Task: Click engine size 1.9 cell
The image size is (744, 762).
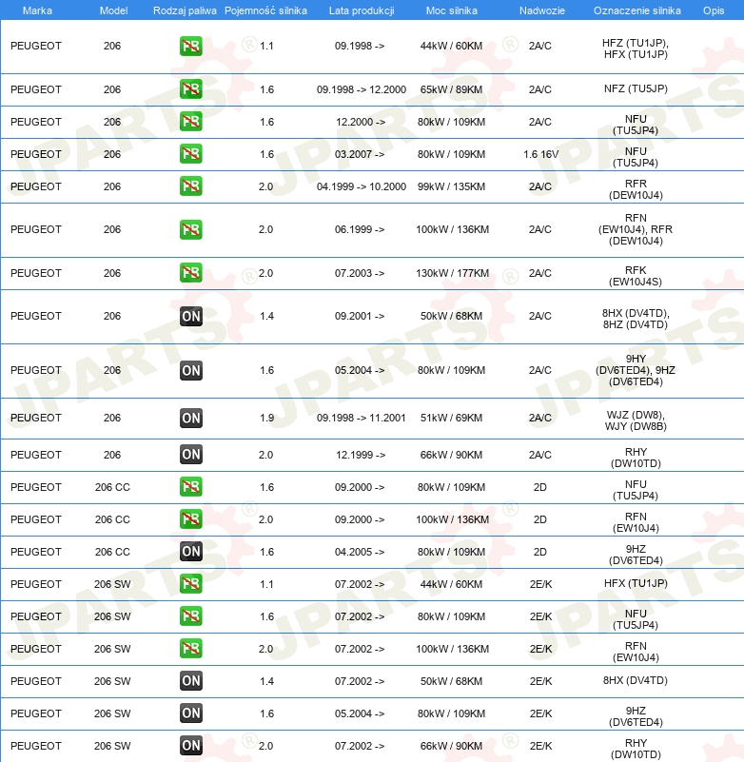Action: 266,418
